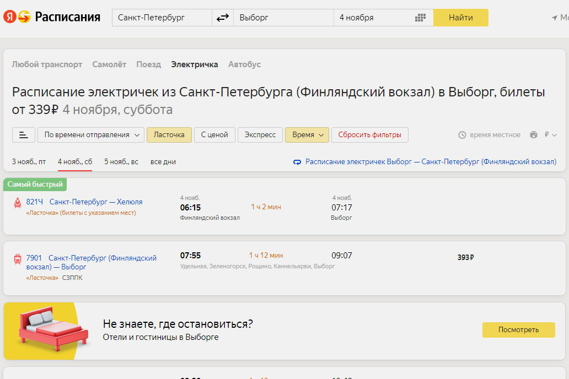Click destination field Выборг
The image size is (569, 379).
[283, 18]
